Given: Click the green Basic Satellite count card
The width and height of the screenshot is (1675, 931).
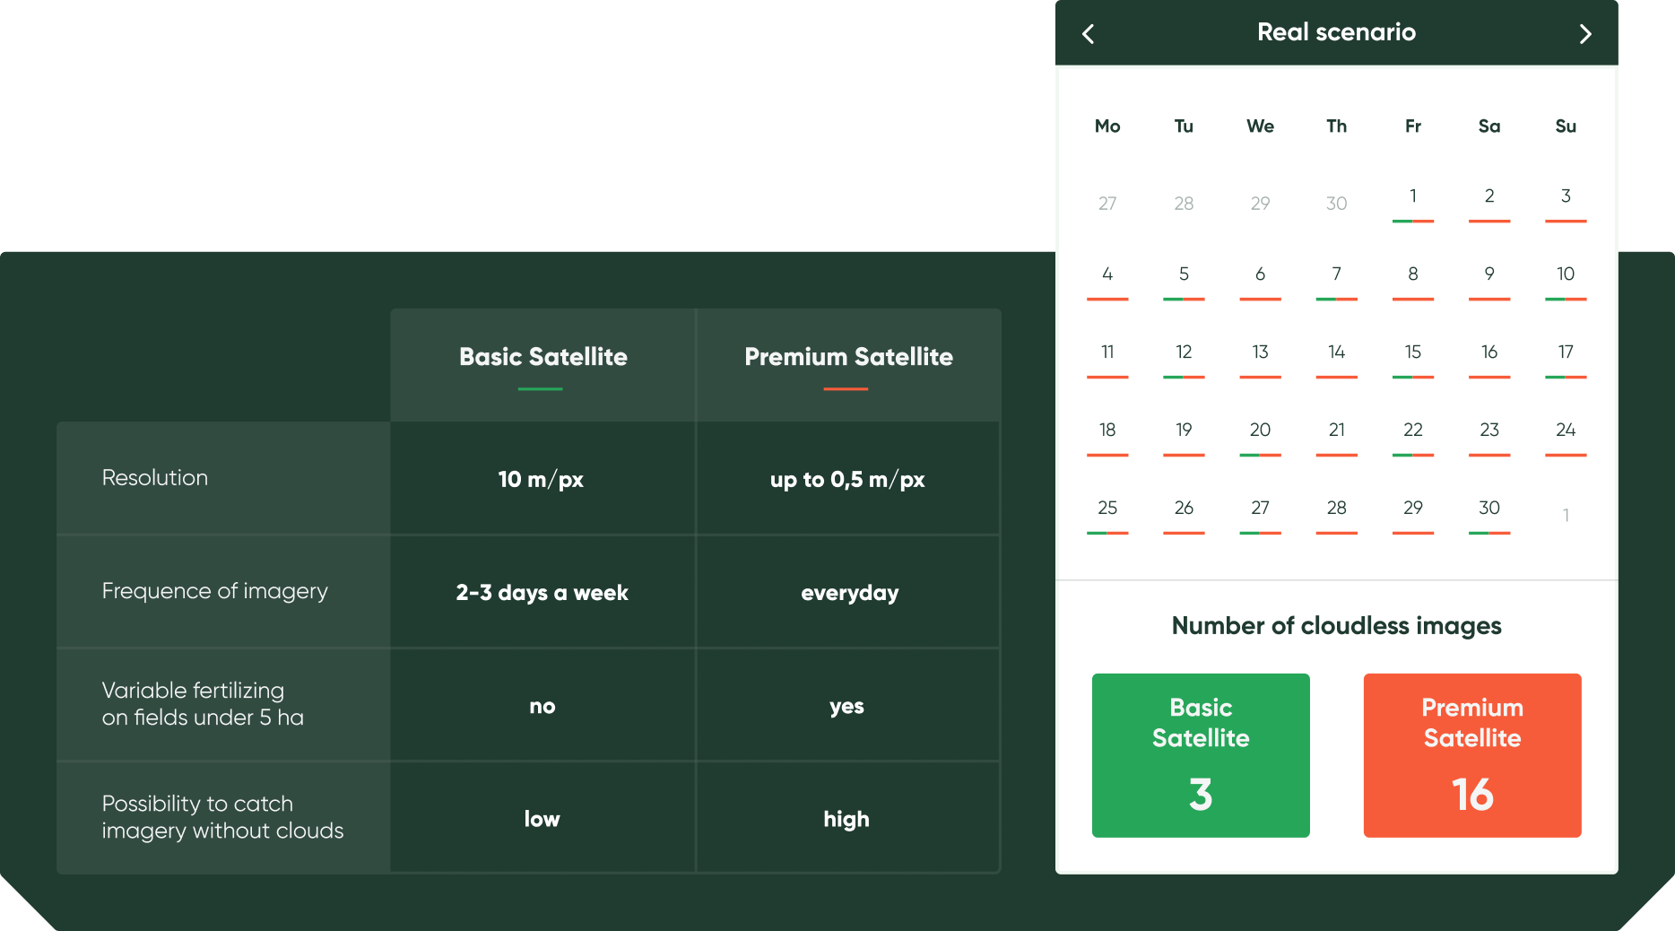Looking at the screenshot, I should click(1201, 755).
